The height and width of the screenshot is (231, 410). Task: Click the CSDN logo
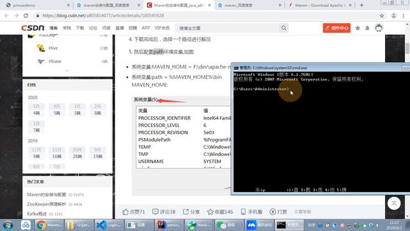tap(33, 28)
